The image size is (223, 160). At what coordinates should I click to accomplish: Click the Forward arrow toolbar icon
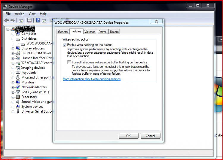coord(13,20)
